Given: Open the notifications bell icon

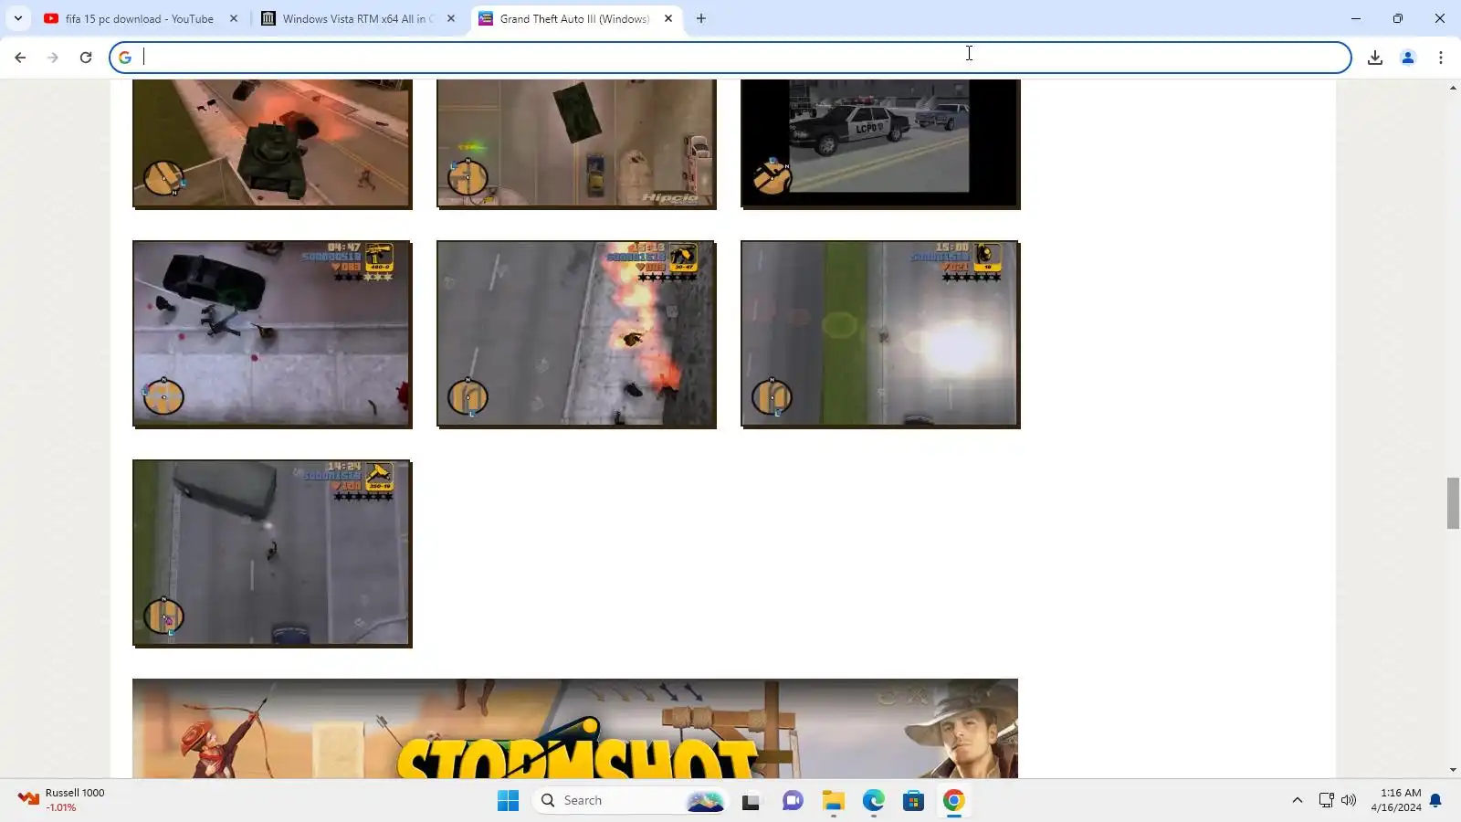Looking at the screenshot, I should click(1435, 801).
